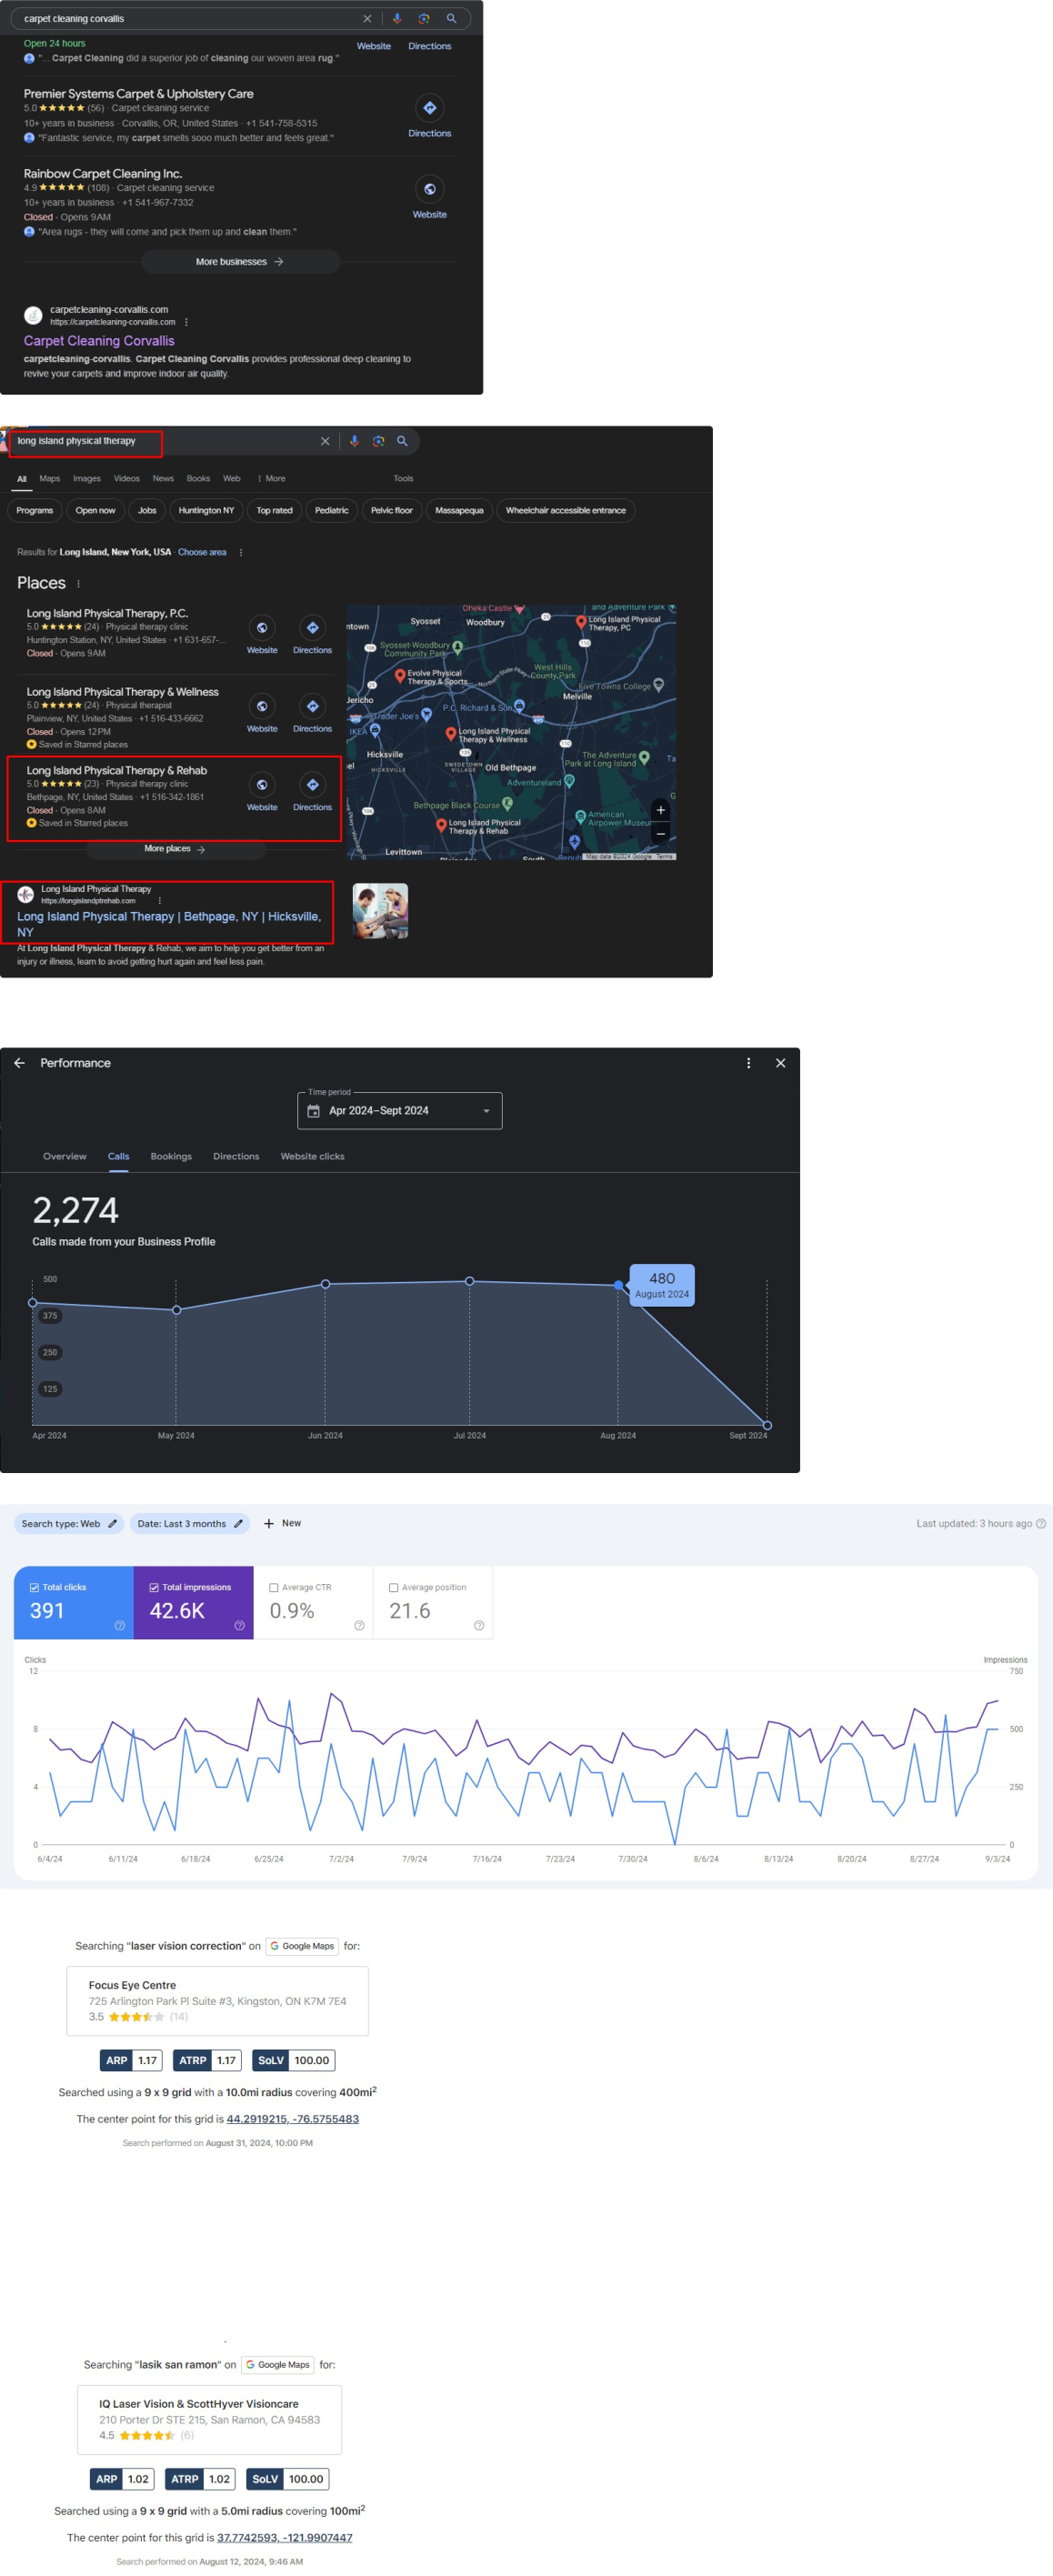This screenshot has height=2576, width=1053.
Task: Open thumbnail image beside Long Island Physical Therapy result
Action: pos(381,911)
